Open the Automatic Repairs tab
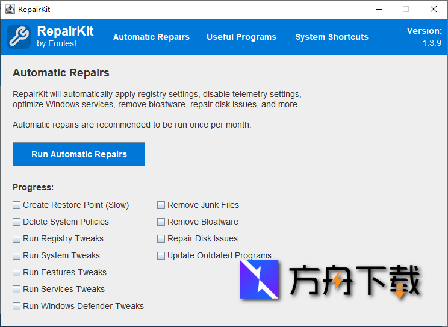Image resolution: width=448 pixels, height=327 pixels. click(x=151, y=37)
